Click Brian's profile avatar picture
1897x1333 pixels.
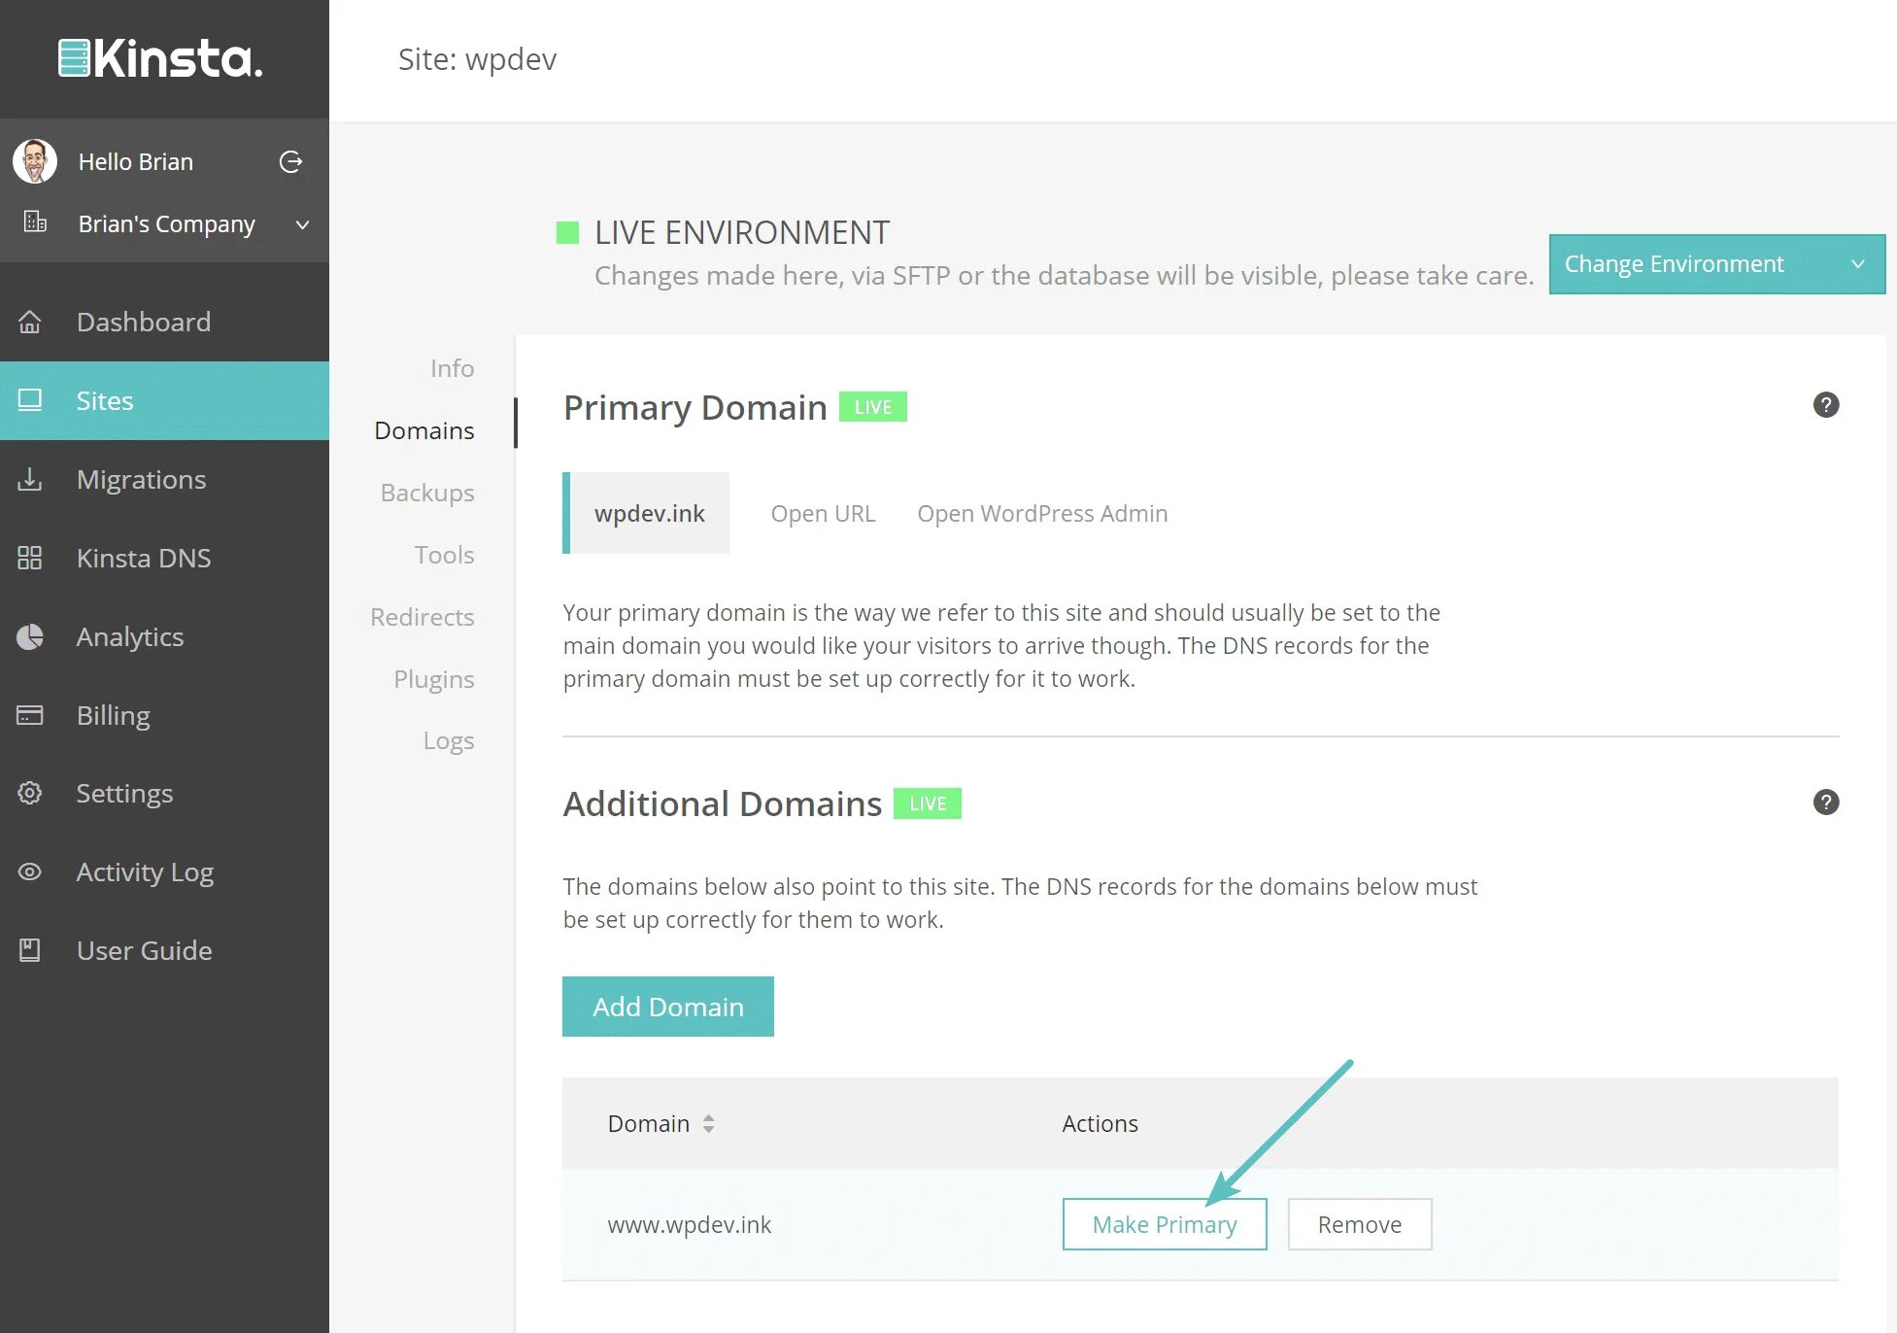tap(35, 161)
